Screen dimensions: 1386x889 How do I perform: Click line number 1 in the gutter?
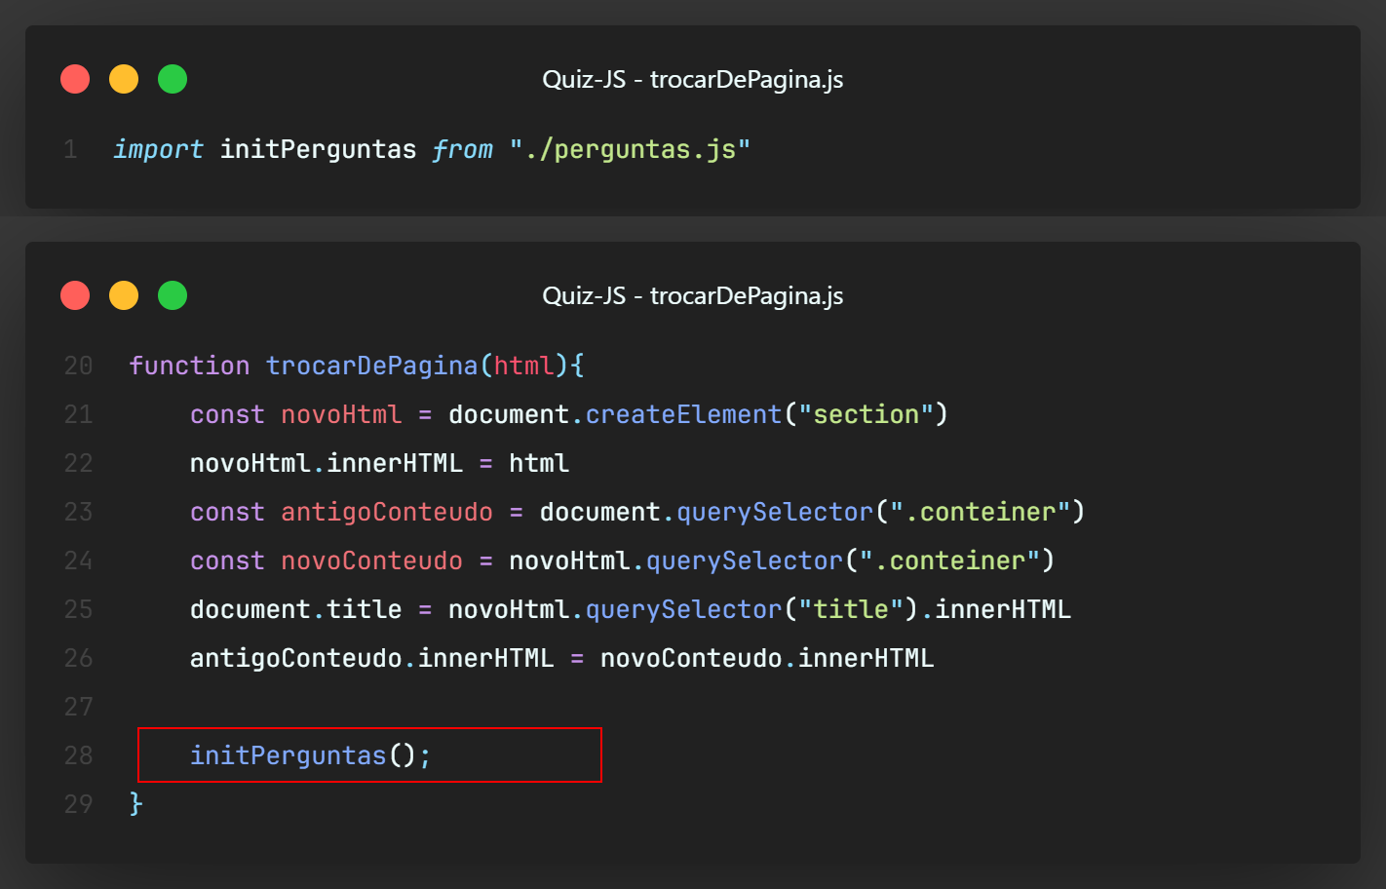click(69, 149)
